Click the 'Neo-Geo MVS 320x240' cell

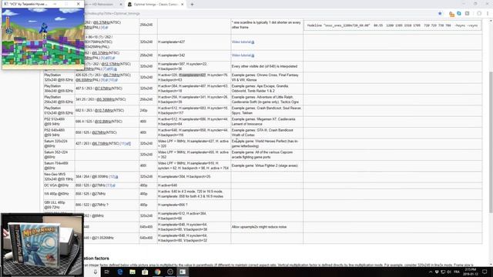coord(59,176)
